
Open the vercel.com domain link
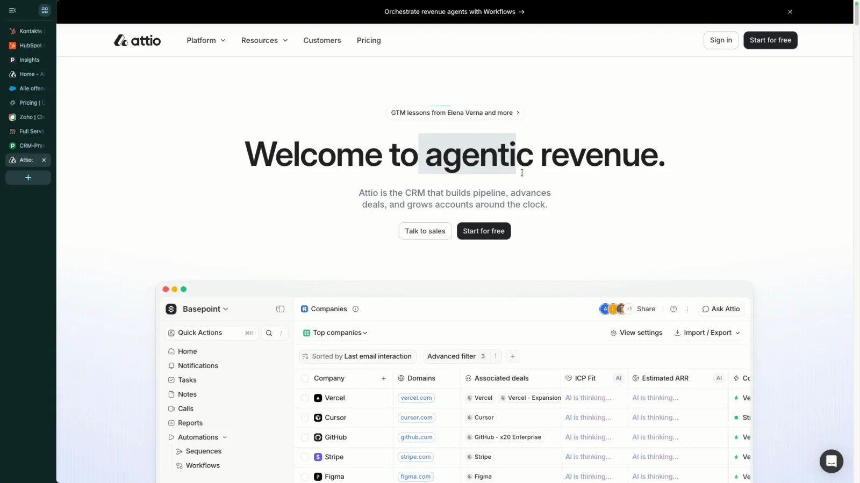pos(416,398)
